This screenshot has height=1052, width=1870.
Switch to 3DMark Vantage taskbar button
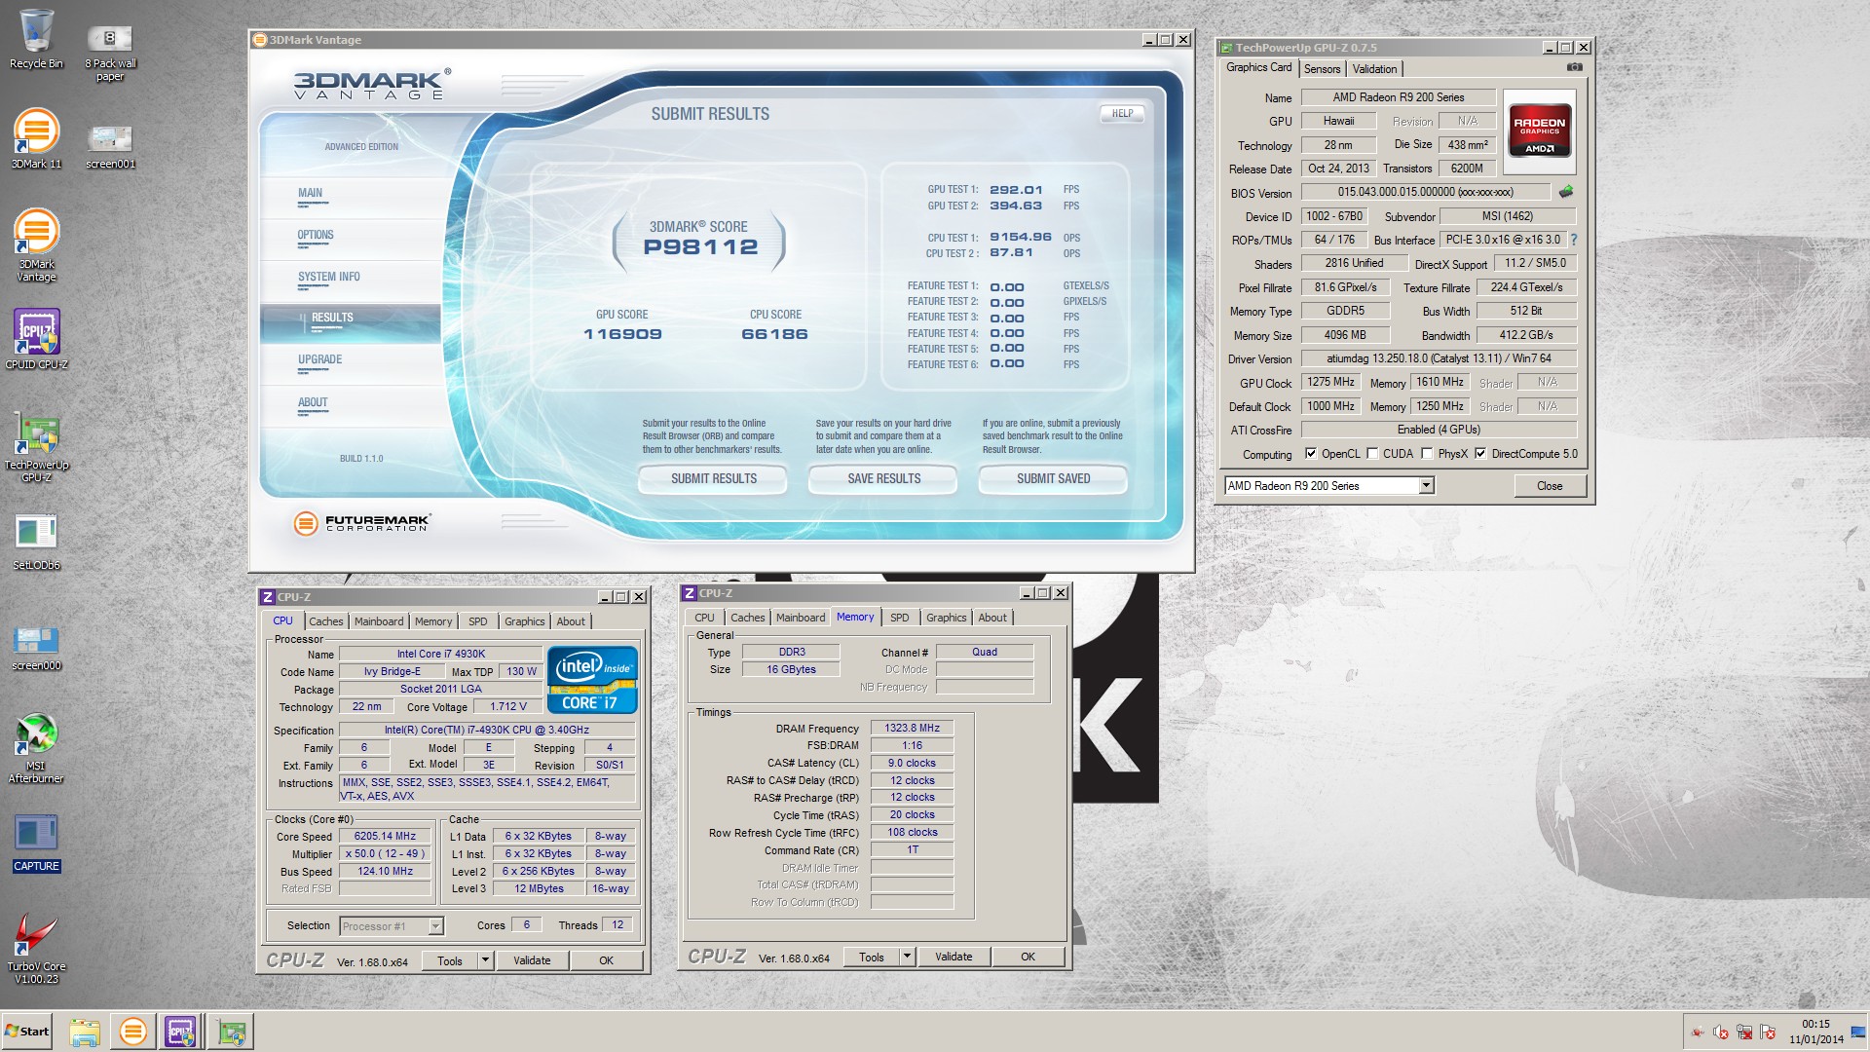[132, 1032]
